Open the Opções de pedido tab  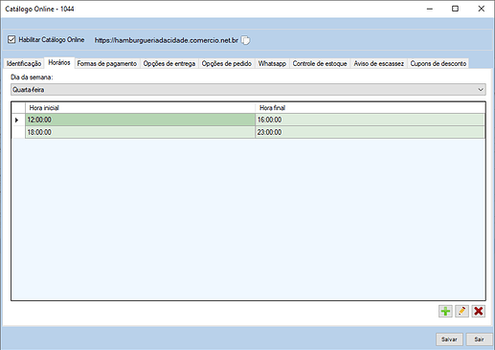(x=227, y=63)
